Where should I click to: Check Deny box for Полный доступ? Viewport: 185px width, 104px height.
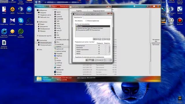click(x=106, y=46)
